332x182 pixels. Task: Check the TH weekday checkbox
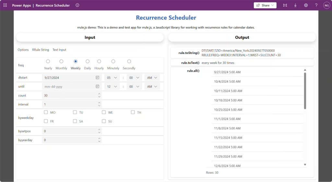[133, 112]
